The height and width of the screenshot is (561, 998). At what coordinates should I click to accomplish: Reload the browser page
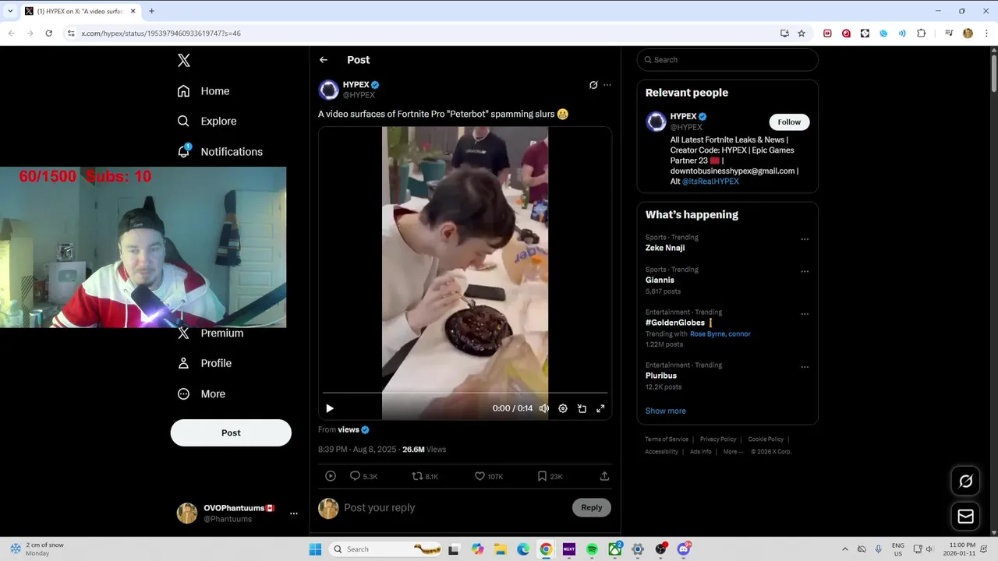coord(48,34)
